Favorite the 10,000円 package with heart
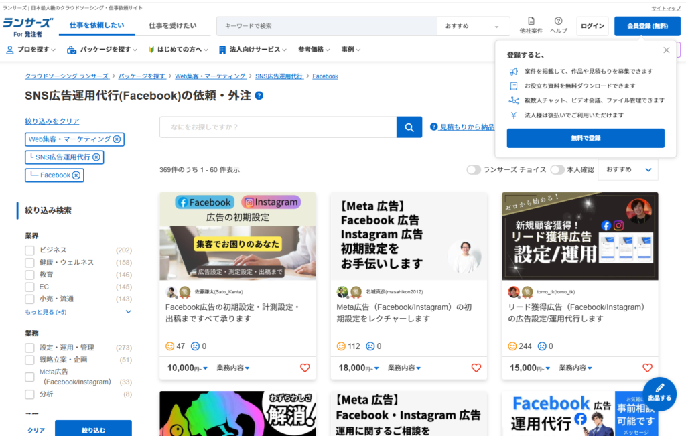 (x=305, y=368)
